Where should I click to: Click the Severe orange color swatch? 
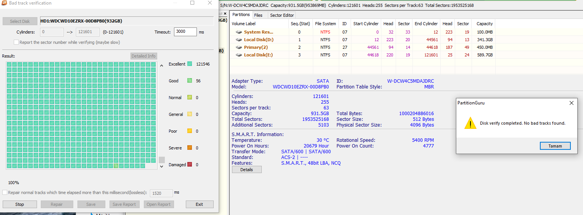click(x=190, y=148)
